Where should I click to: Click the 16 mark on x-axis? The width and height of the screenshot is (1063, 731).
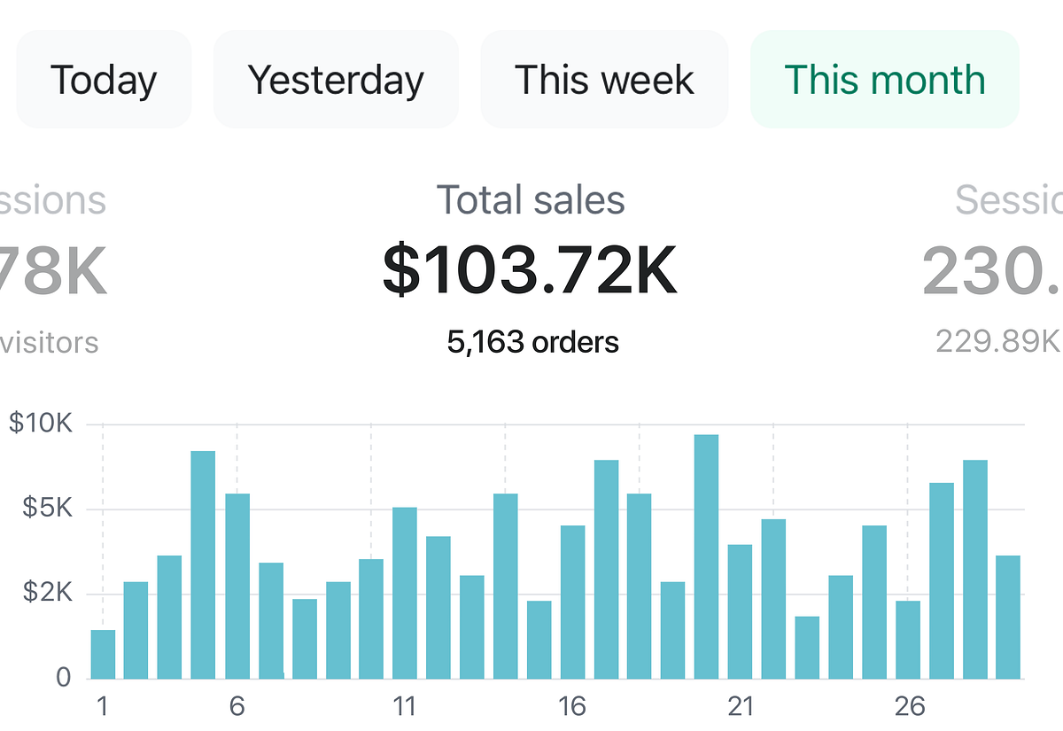coord(571,708)
